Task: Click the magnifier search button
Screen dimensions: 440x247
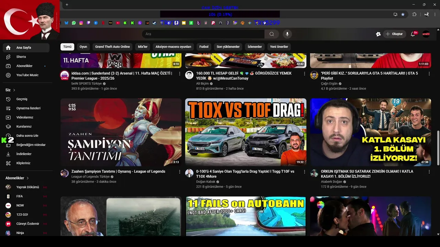Action: (x=272, y=34)
